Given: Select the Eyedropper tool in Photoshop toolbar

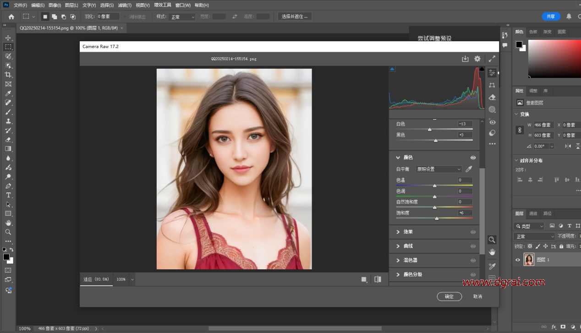Looking at the screenshot, I should [x=8, y=93].
